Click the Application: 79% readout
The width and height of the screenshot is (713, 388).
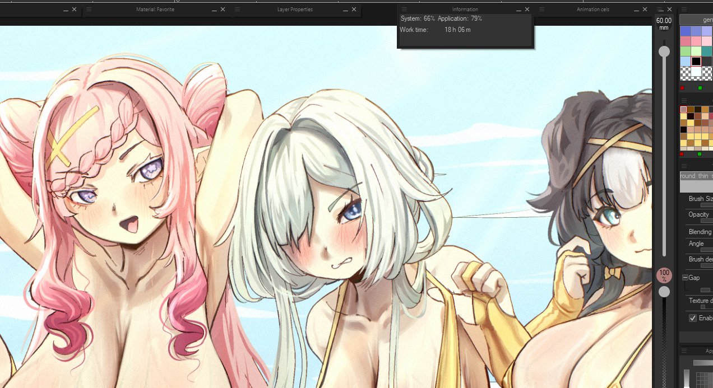(460, 18)
